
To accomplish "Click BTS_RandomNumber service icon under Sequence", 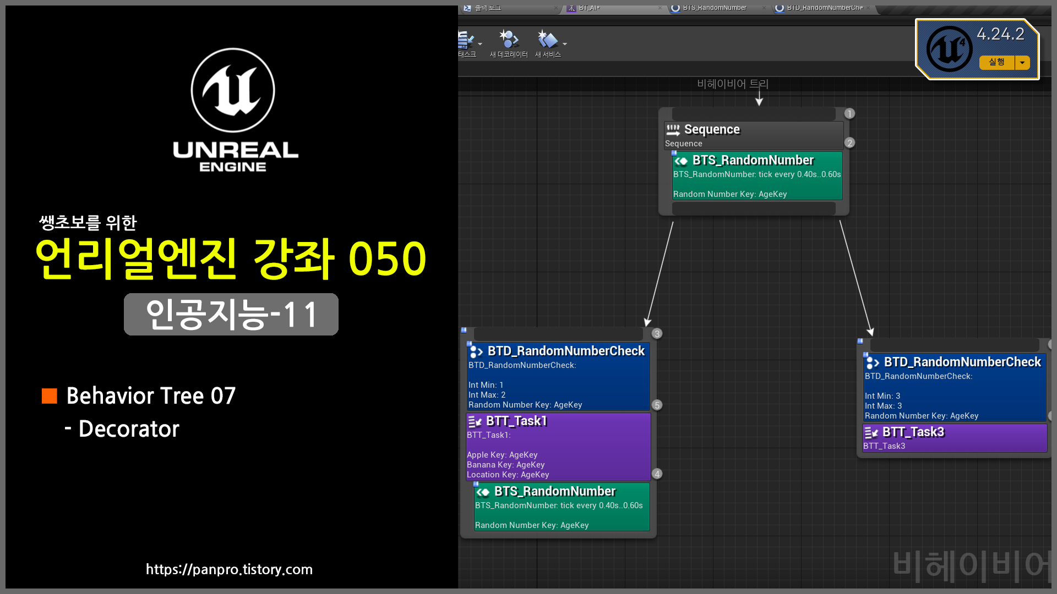I will (682, 161).
